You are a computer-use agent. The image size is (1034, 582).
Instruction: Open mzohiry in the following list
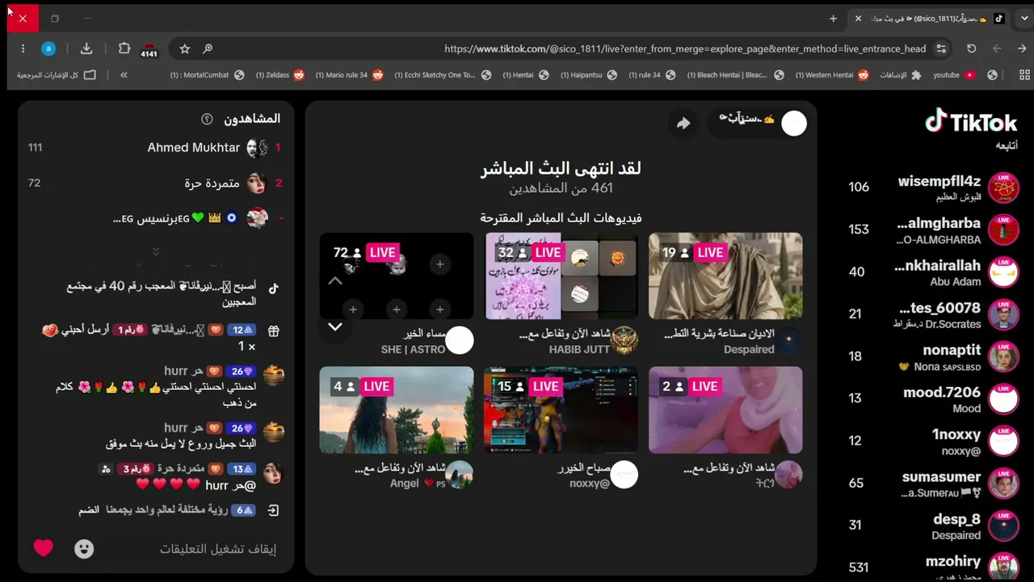(x=934, y=567)
